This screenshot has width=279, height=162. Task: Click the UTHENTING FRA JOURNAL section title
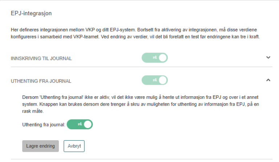pos(41,81)
